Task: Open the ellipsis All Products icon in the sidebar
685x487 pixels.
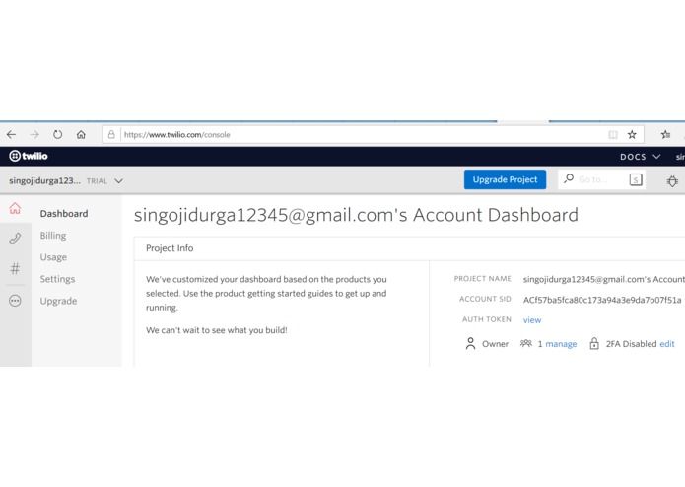Action: tap(15, 301)
